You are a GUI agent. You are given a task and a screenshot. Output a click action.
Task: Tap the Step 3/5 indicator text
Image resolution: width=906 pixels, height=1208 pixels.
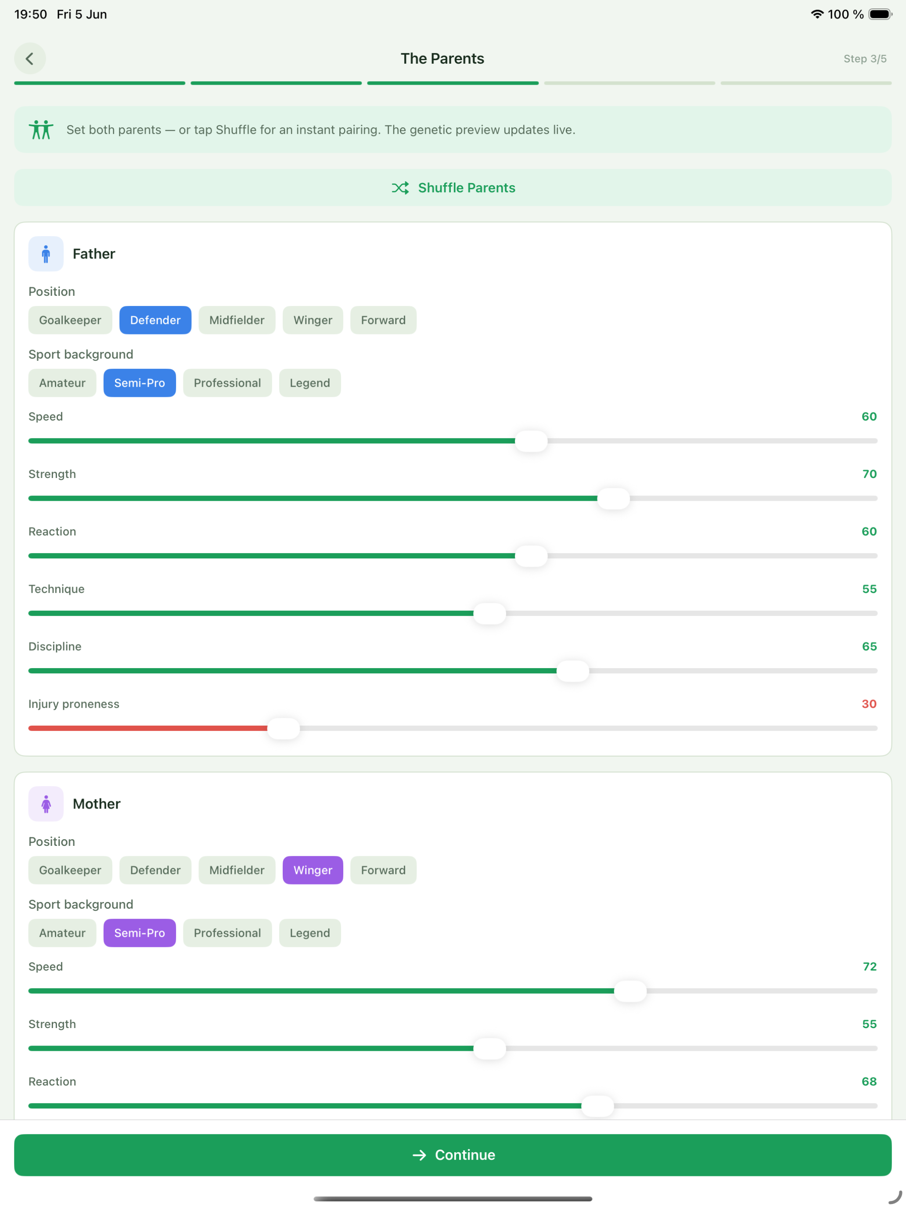[865, 59]
